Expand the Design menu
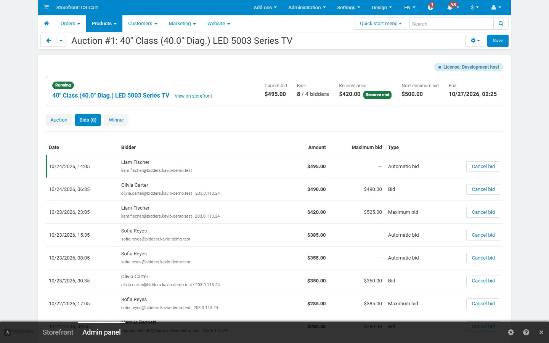 (382, 7)
